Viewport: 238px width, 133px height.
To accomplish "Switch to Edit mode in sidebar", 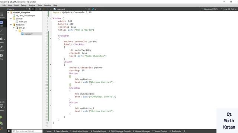I will click(x=1, y=23).
